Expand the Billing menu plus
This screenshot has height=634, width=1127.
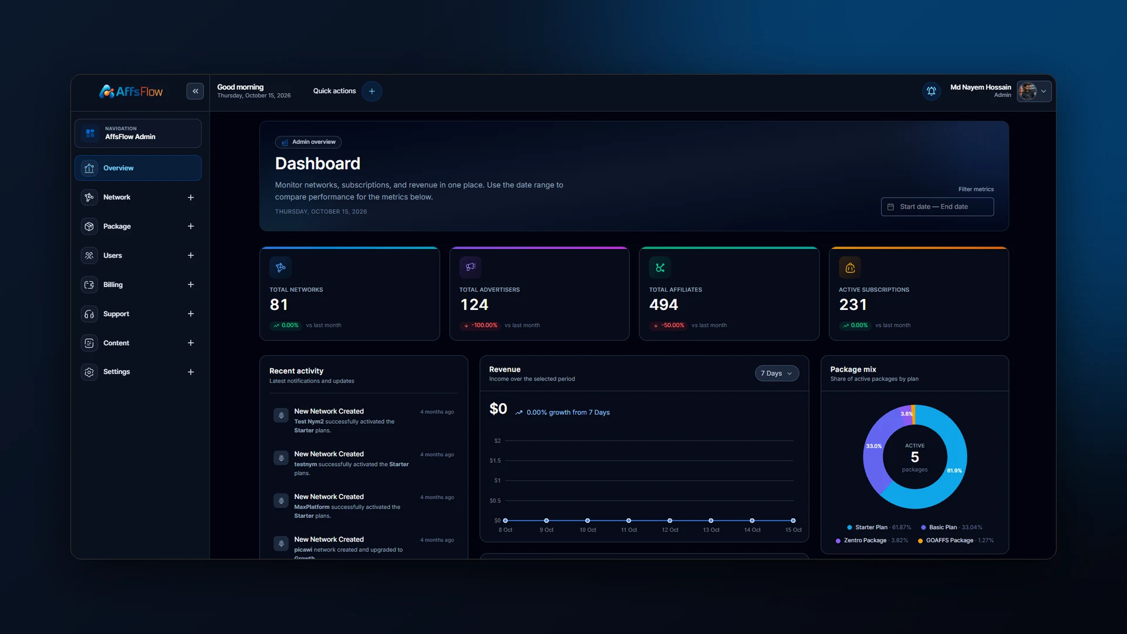pos(191,285)
